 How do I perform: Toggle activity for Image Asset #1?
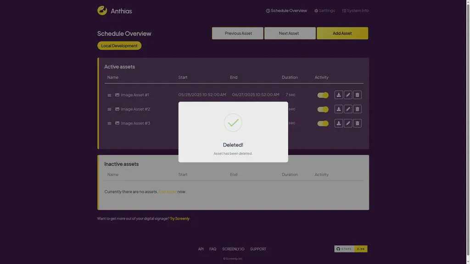click(322, 95)
